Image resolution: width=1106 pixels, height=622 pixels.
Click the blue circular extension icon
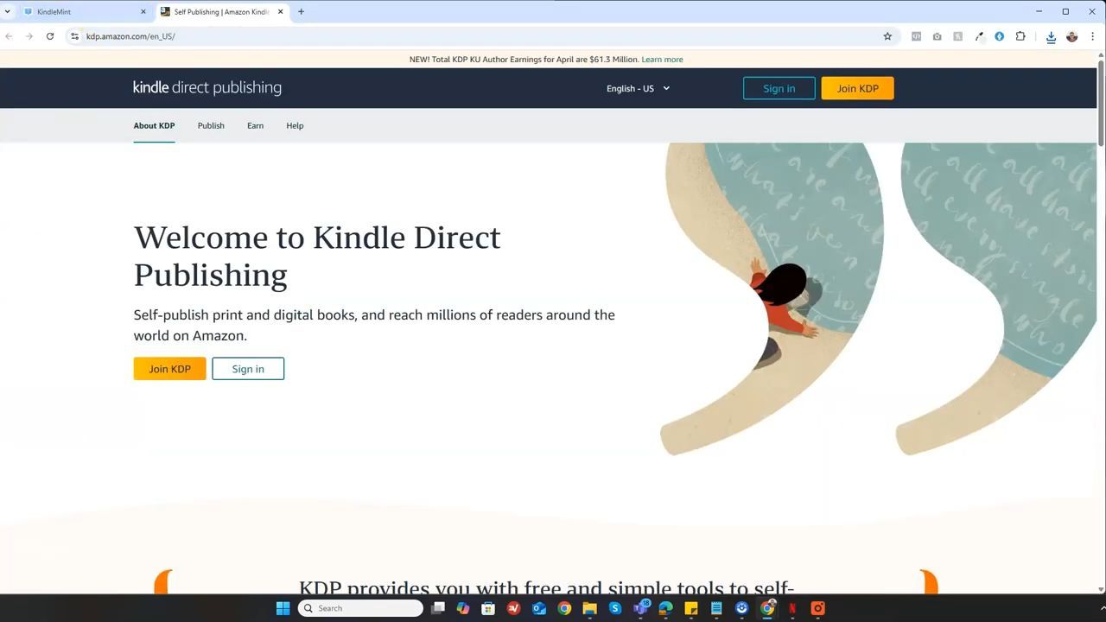tap(1000, 36)
